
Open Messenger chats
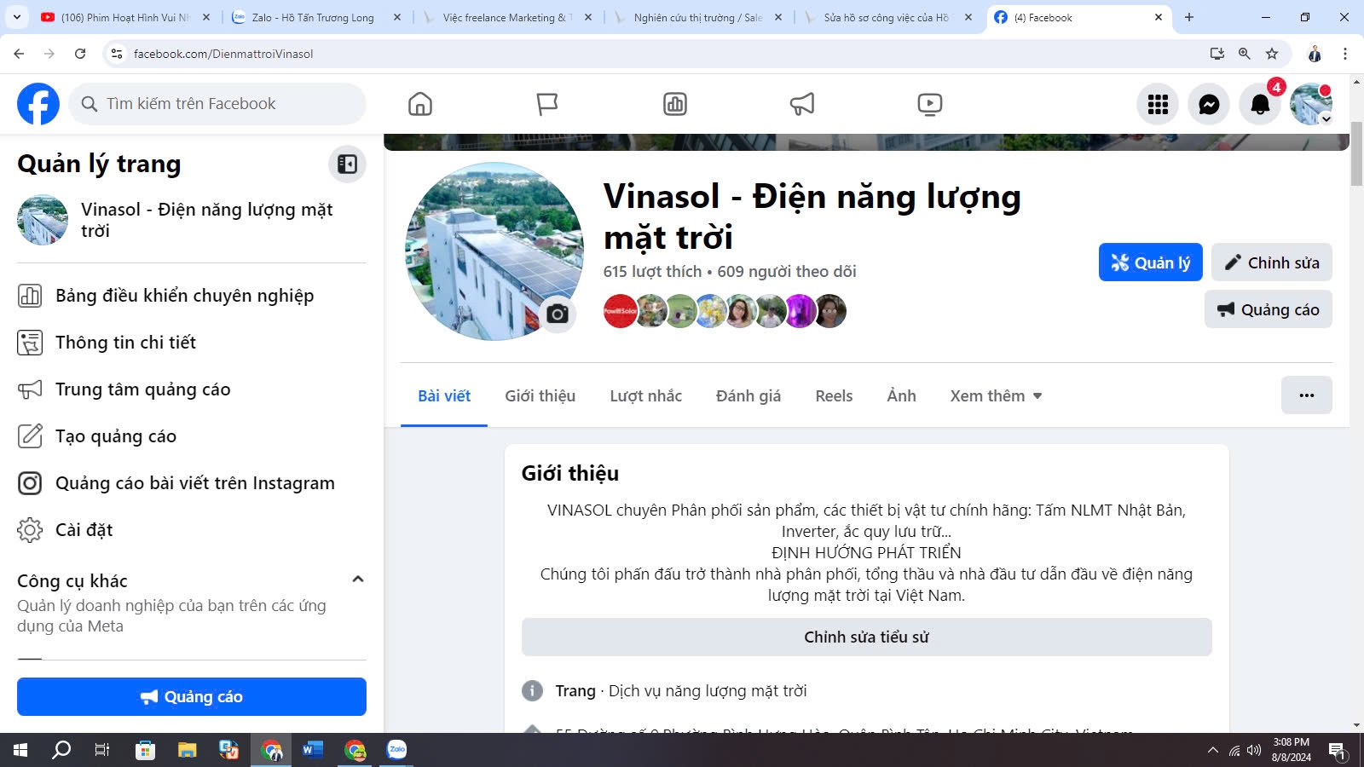(x=1209, y=104)
